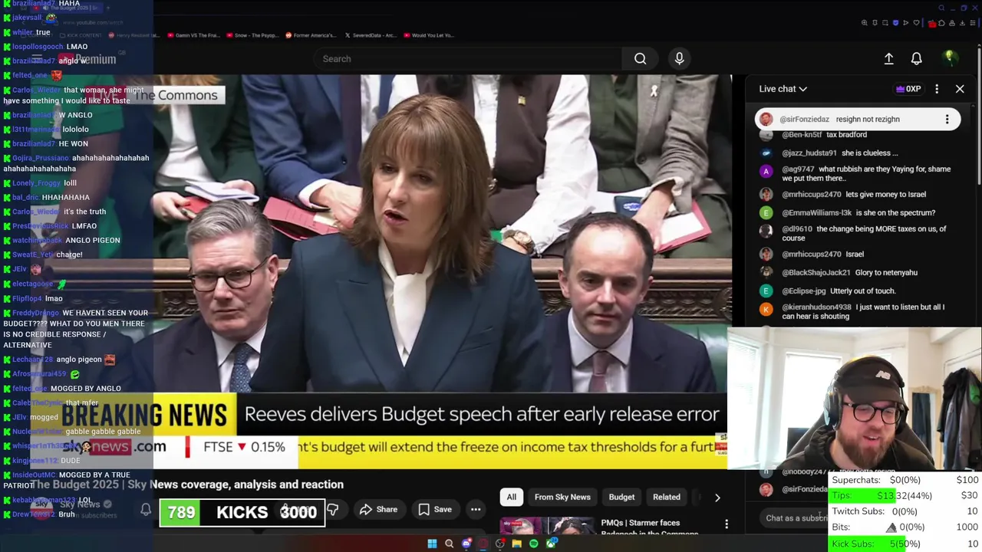Viewport: 982px width, 552px height.
Task: Open the PMQs Starmer faces video thumbnail
Action: point(547,527)
